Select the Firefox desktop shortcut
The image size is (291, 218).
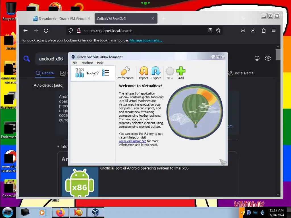pos(10,41)
